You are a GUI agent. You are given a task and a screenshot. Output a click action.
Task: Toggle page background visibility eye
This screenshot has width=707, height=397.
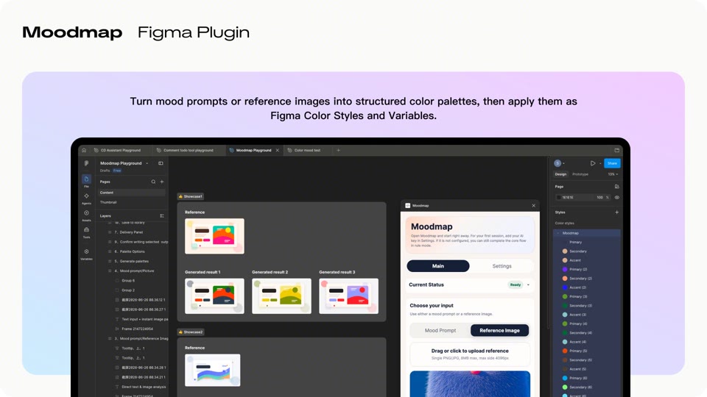[x=617, y=198]
